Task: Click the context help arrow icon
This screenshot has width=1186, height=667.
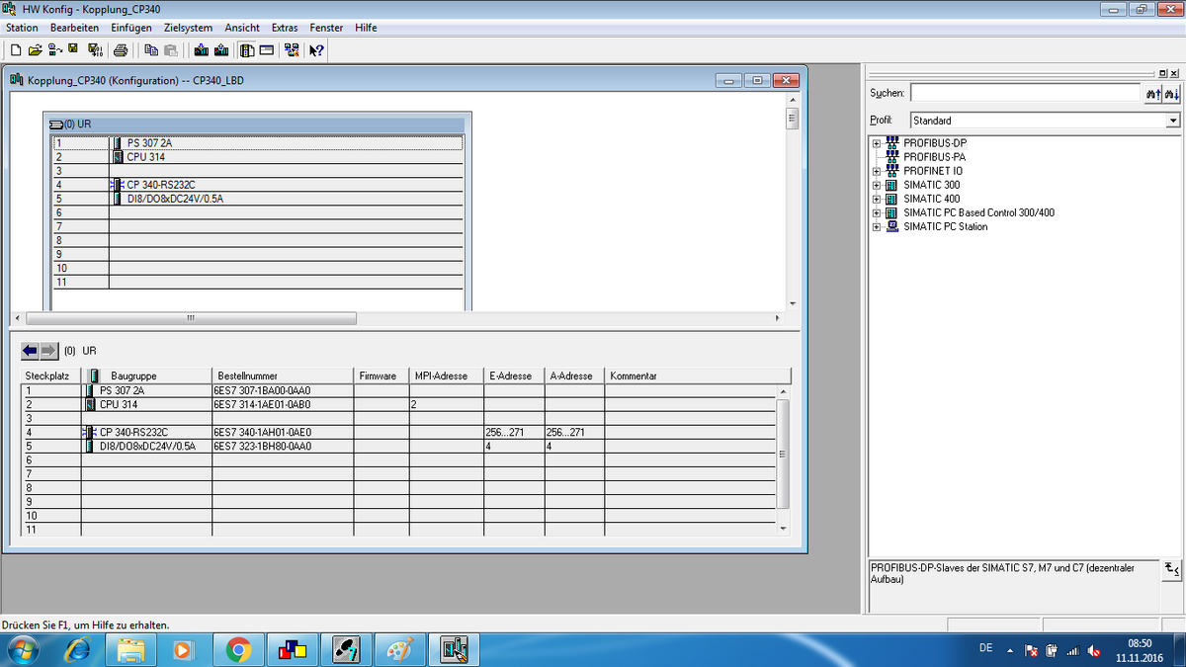Action: (x=317, y=49)
